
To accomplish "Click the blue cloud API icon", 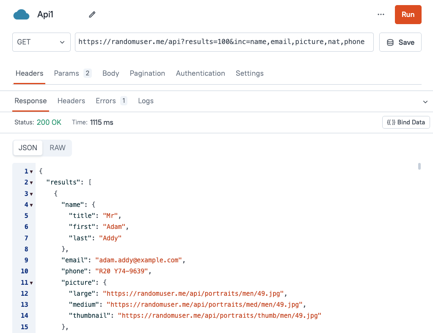I will coord(21,14).
